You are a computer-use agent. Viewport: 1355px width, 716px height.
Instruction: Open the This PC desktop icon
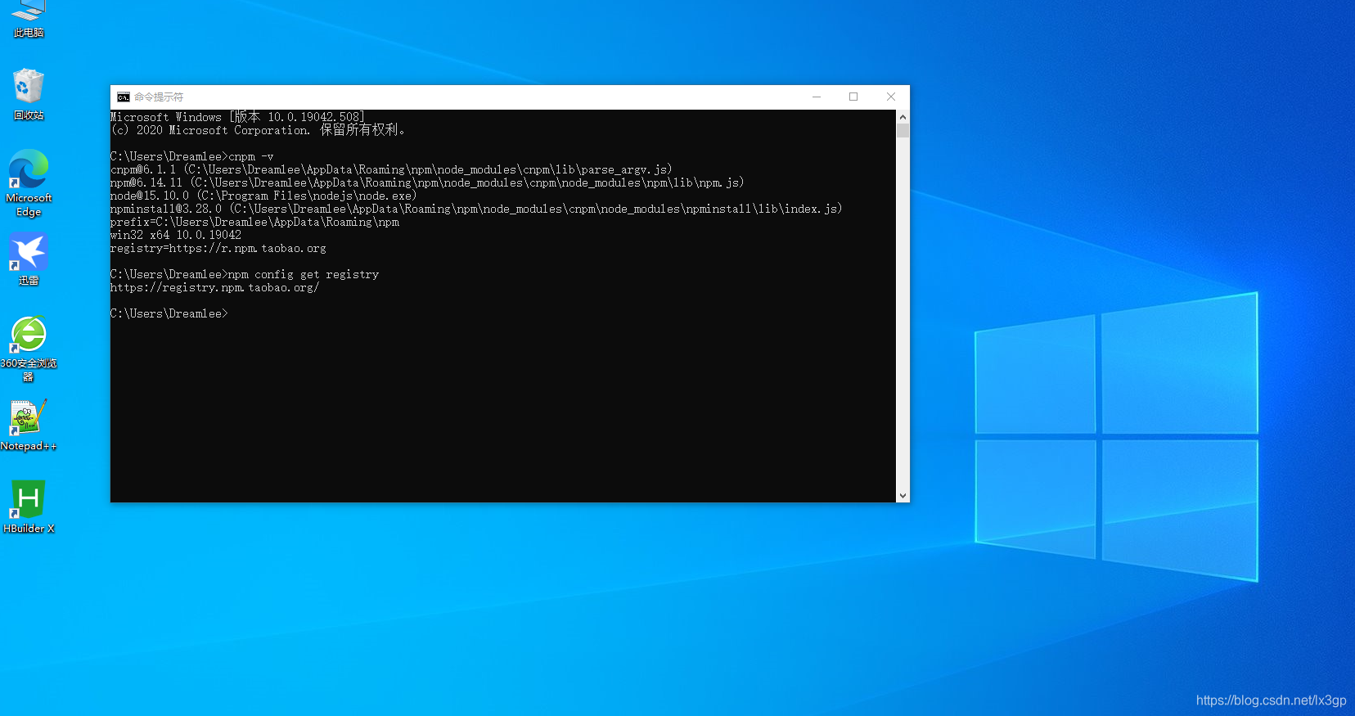point(29,20)
